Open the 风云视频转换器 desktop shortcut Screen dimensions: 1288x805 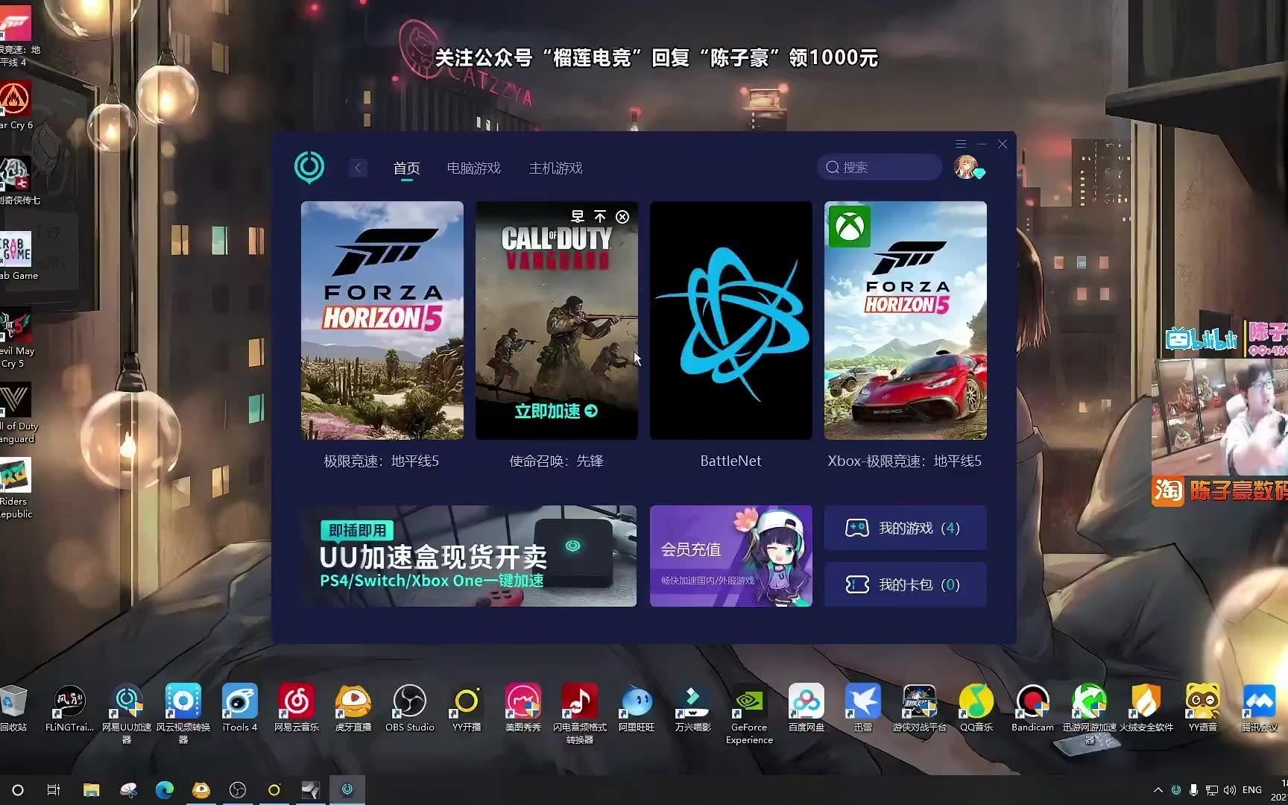tap(183, 713)
